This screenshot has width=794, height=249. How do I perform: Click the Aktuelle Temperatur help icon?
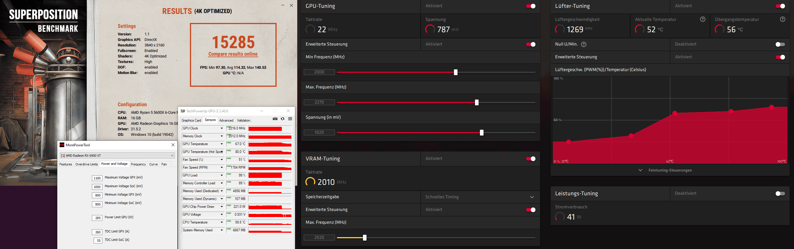pos(702,19)
